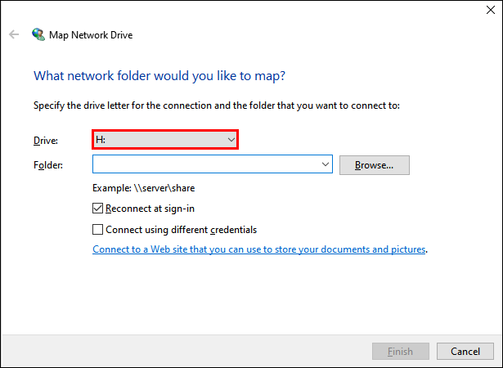
Task: Open the Connect to a Web site link
Action: click(x=259, y=249)
